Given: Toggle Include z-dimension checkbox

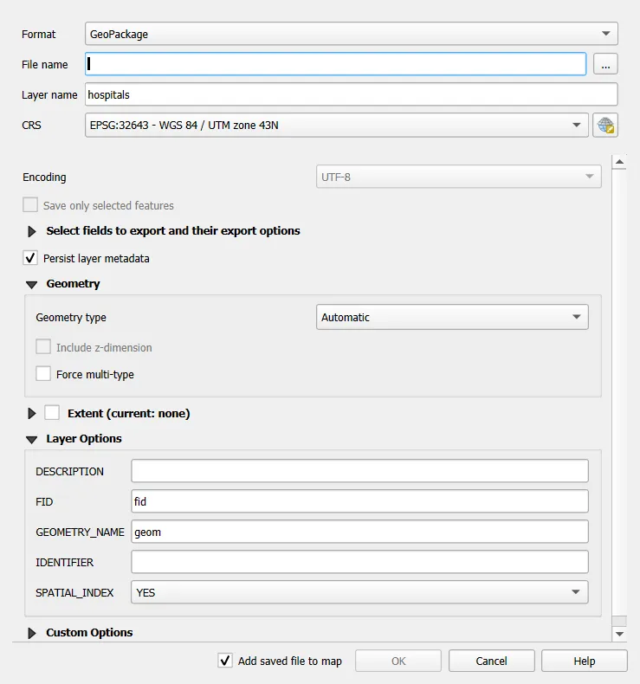Looking at the screenshot, I should pos(43,347).
